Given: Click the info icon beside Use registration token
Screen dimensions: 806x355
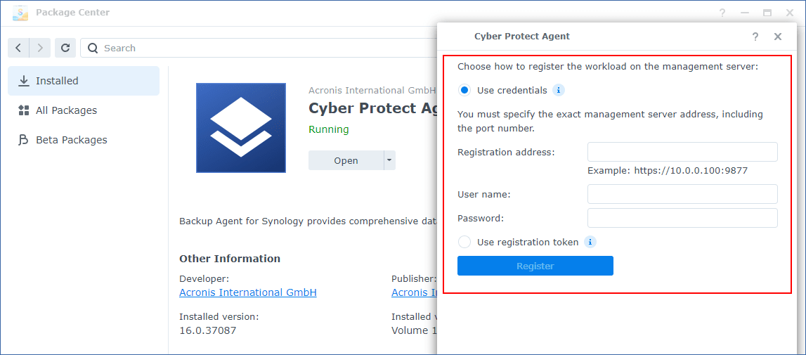Looking at the screenshot, I should 590,242.
